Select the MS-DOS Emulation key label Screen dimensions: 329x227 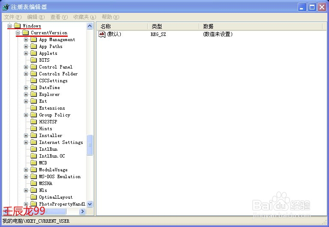[60, 176]
